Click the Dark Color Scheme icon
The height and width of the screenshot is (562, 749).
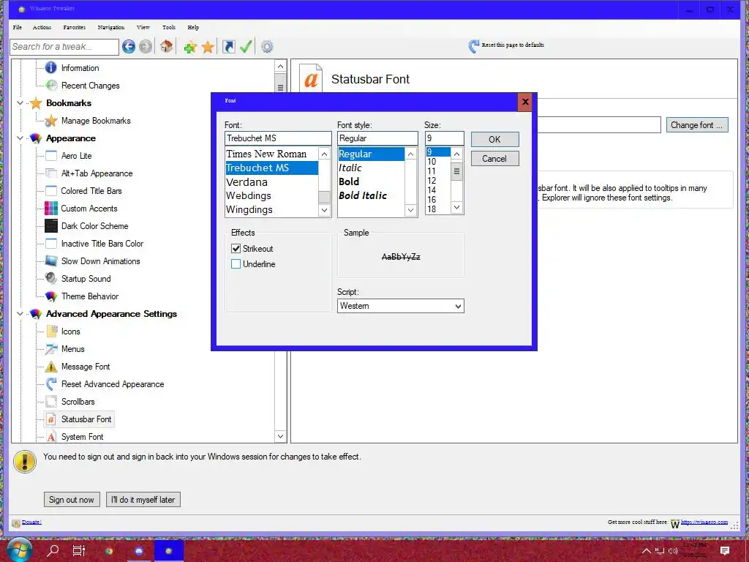51,226
